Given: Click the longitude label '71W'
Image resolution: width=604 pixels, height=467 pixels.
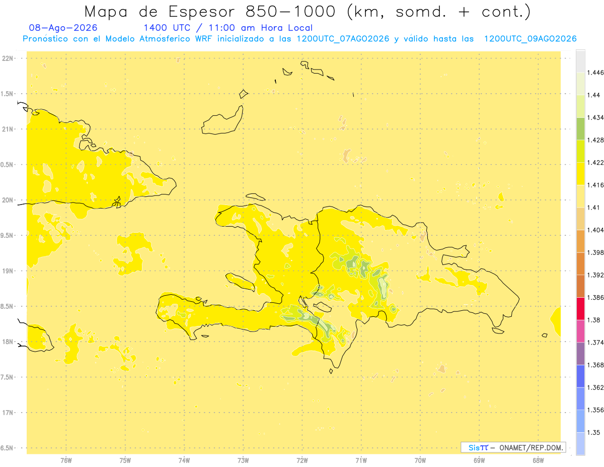Looking at the screenshot, I should click(x=361, y=460).
